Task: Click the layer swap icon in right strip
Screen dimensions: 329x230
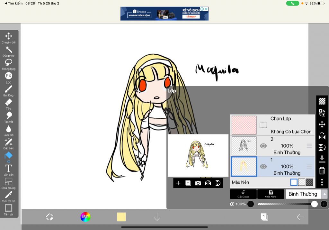Action: point(322,113)
